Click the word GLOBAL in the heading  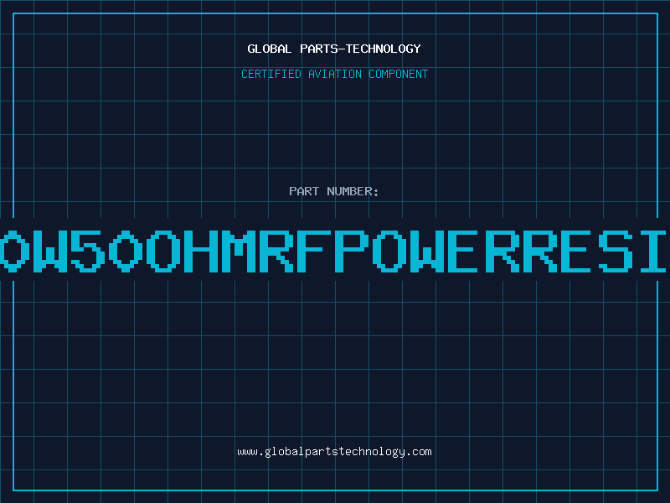coord(270,49)
